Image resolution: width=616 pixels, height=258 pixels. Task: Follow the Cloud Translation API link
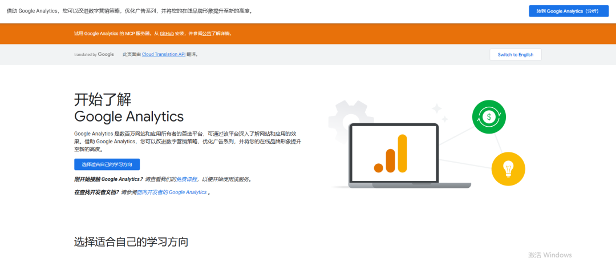164,55
